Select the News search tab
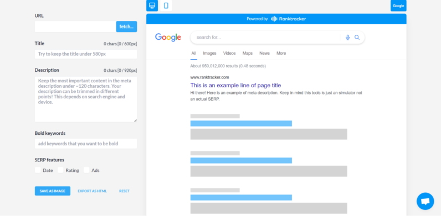 point(264,53)
